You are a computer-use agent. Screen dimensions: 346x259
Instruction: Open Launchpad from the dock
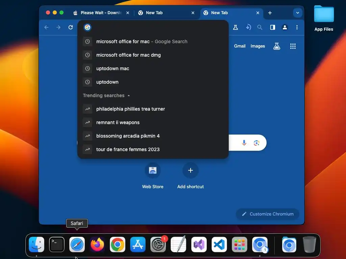pyautogui.click(x=240, y=244)
